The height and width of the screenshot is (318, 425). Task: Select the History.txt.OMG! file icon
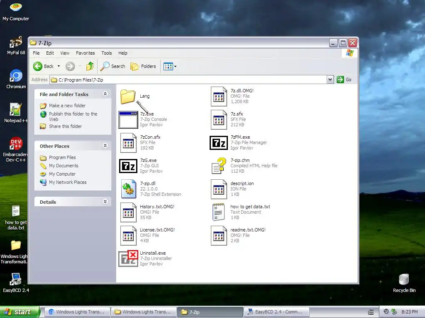(128, 212)
